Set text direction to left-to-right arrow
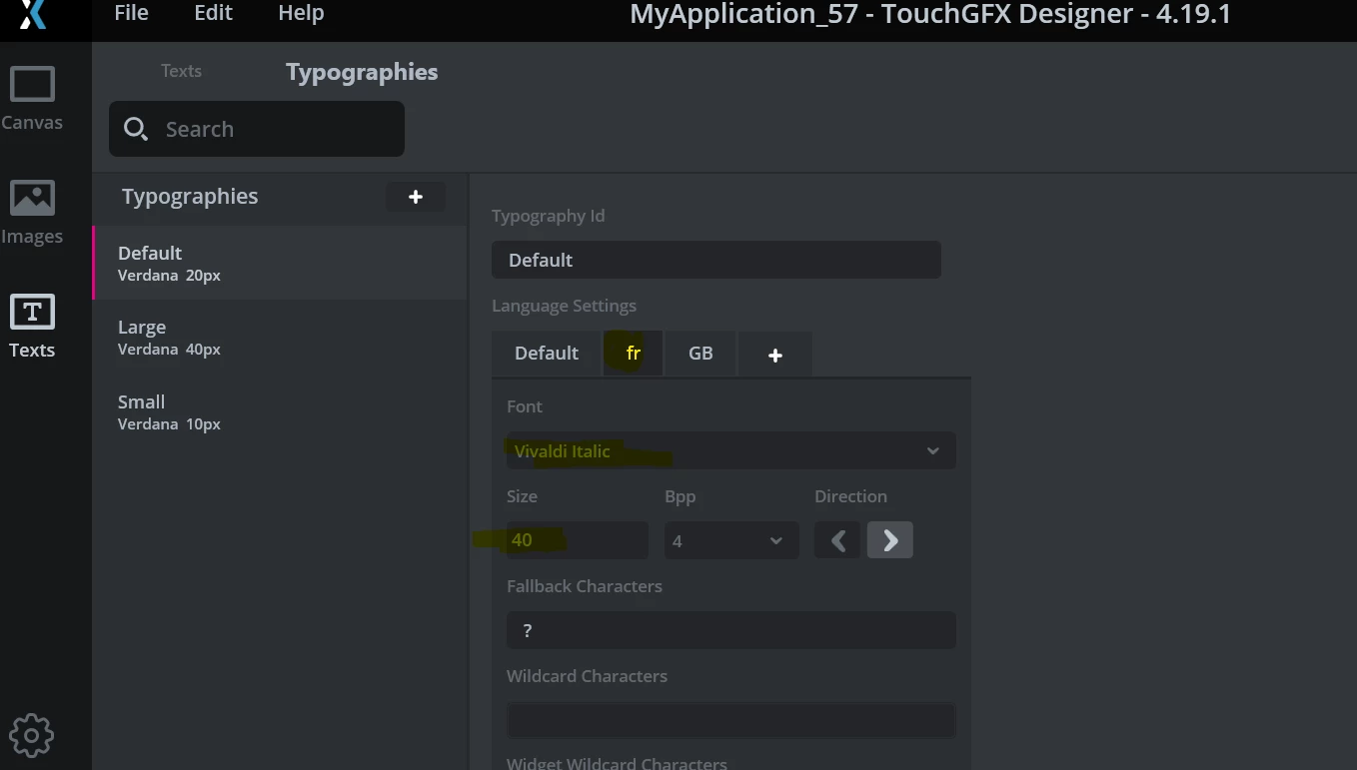The height and width of the screenshot is (770, 1357). click(x=889, y=540)
